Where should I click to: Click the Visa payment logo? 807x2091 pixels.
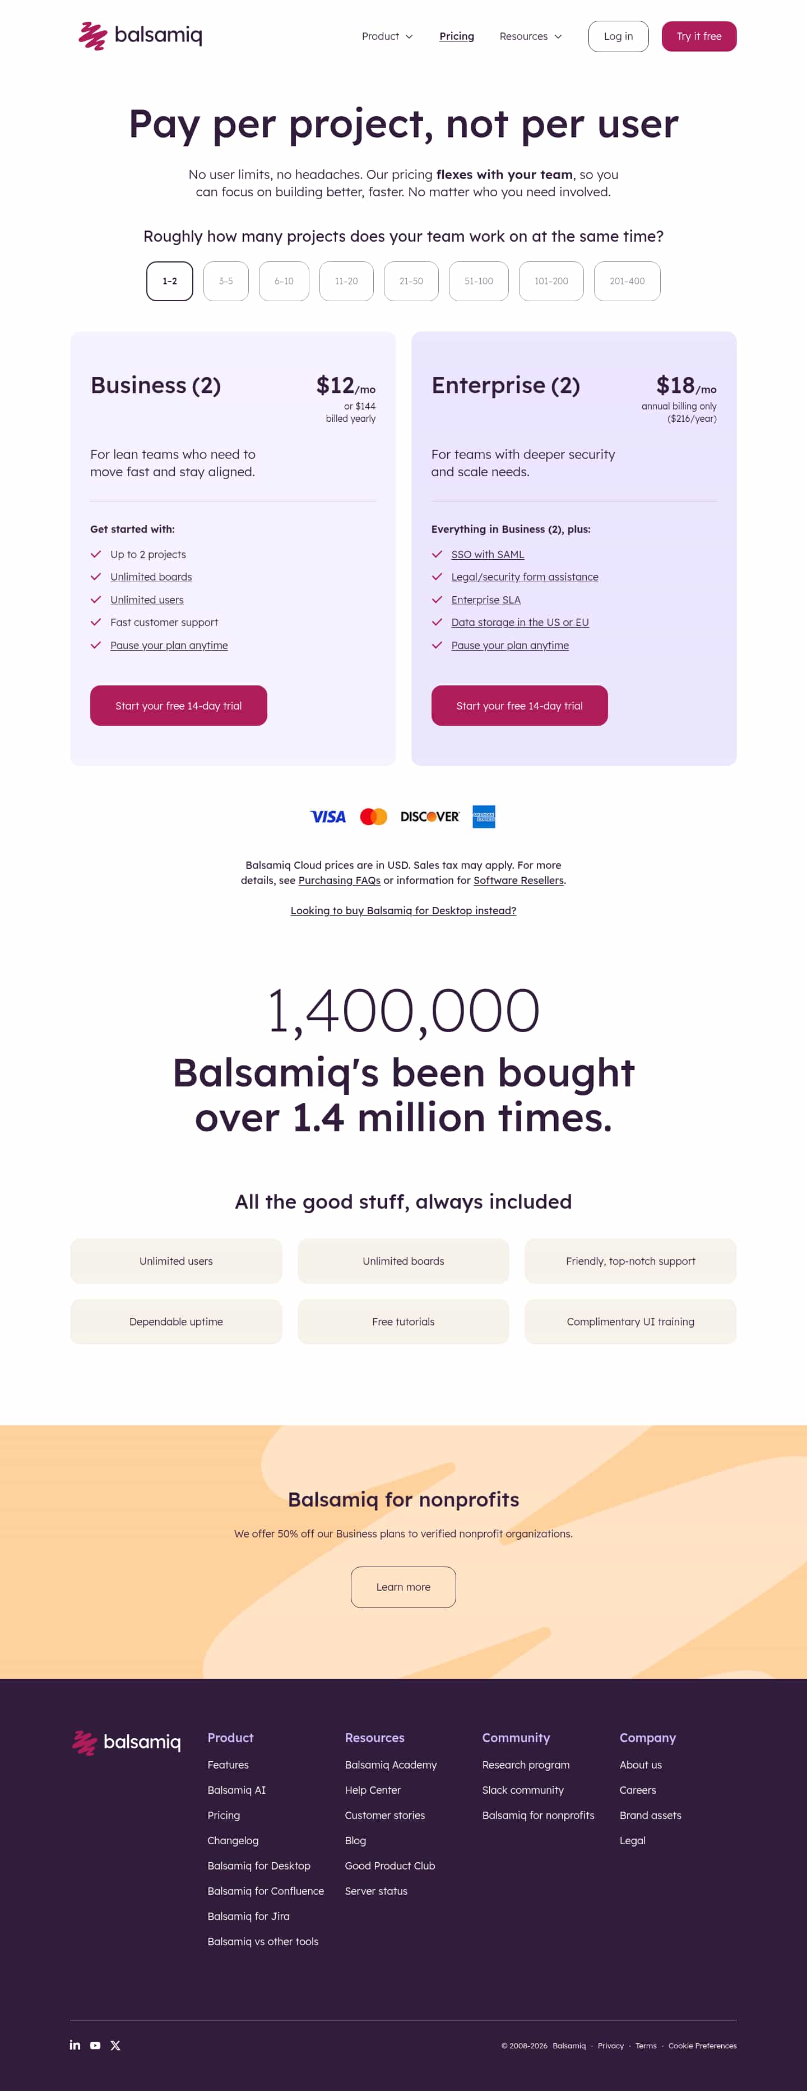tap(328, 817)
